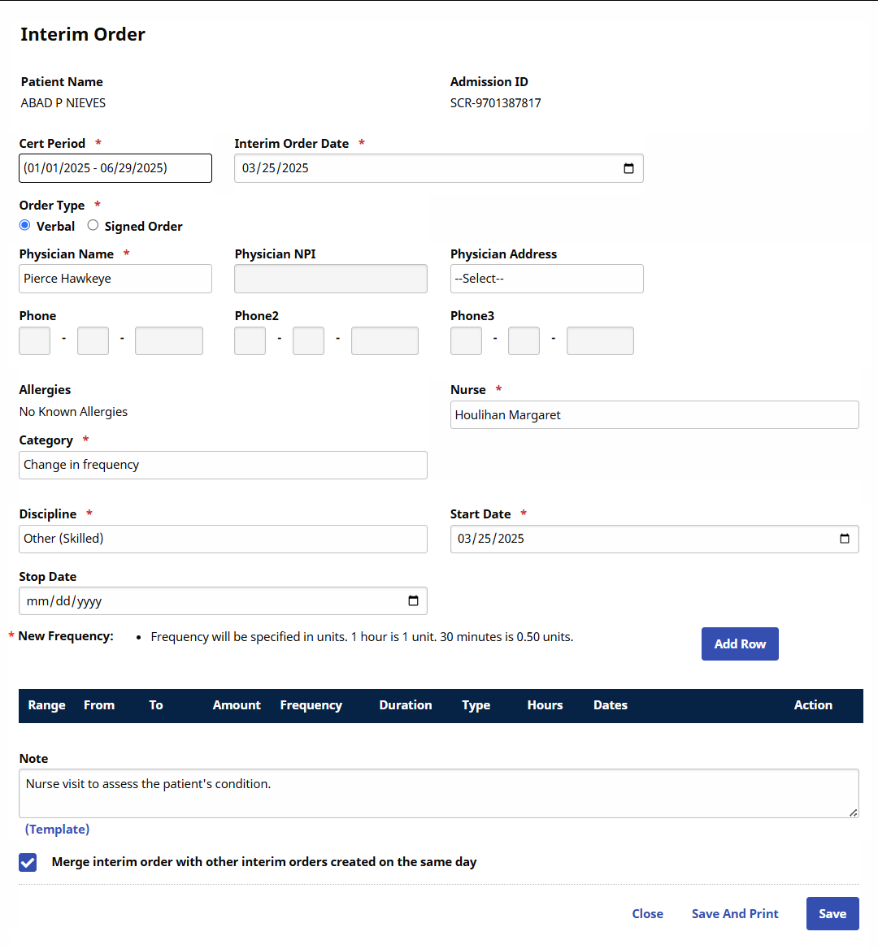878x949 pixels.
Task: Select the Verbal order type
Action: coord(25,226)
